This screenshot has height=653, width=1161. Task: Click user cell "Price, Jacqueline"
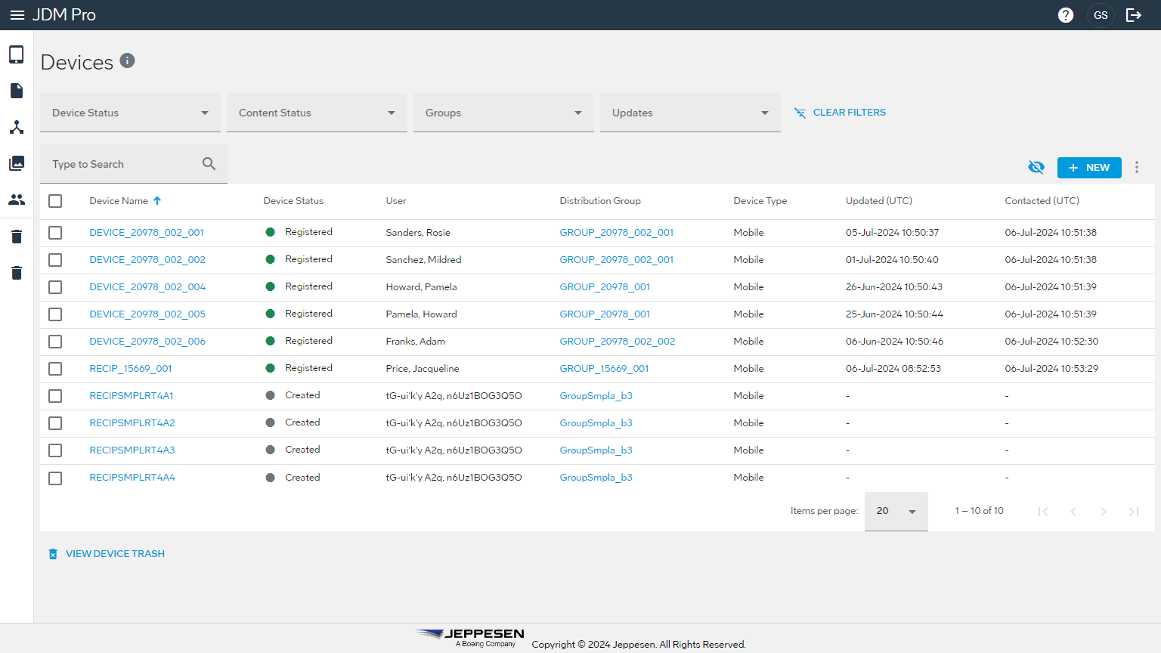423,369
